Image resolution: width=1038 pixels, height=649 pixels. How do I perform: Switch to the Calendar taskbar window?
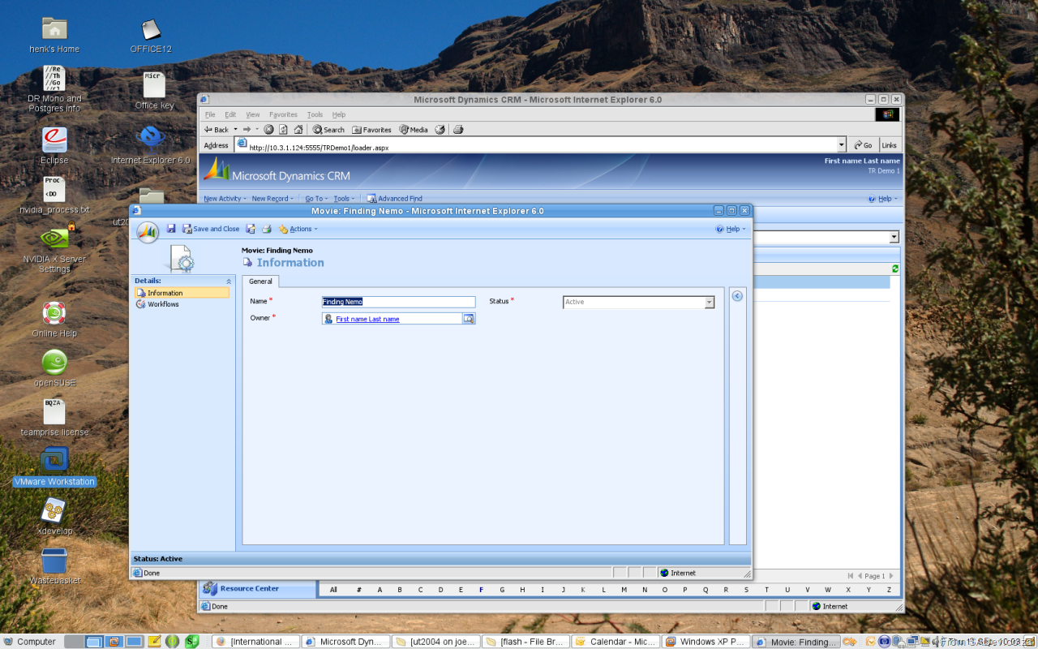(x=616, y=642)
